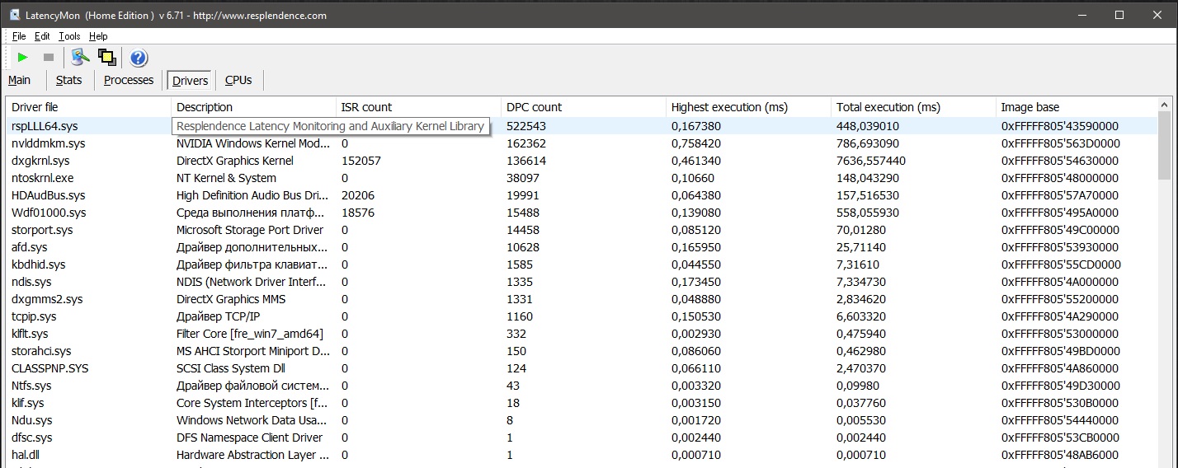The height and width of the screenshot is (468, 1178).
Task: Switch to the CPUs tab
Action: (x=238, y=80)
